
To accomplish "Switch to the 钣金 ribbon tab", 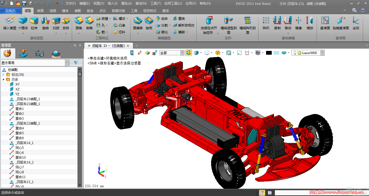I will coord(90,11).
